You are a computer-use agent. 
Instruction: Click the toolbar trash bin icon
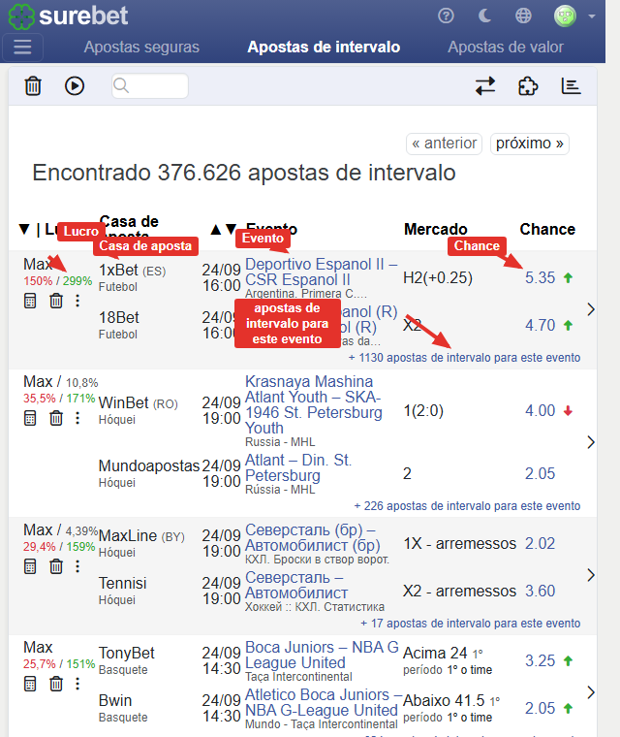click(33, 86)
